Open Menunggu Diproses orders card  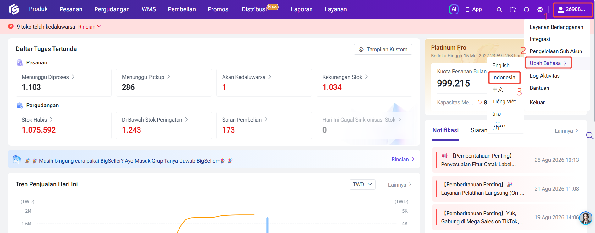tap(63, 83)
